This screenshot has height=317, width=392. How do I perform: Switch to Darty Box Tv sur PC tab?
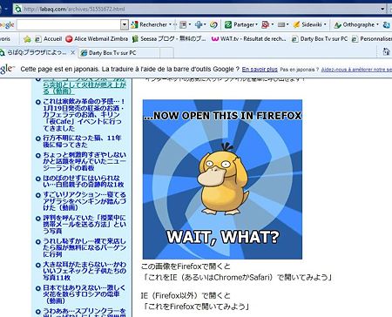pos(118,53)
